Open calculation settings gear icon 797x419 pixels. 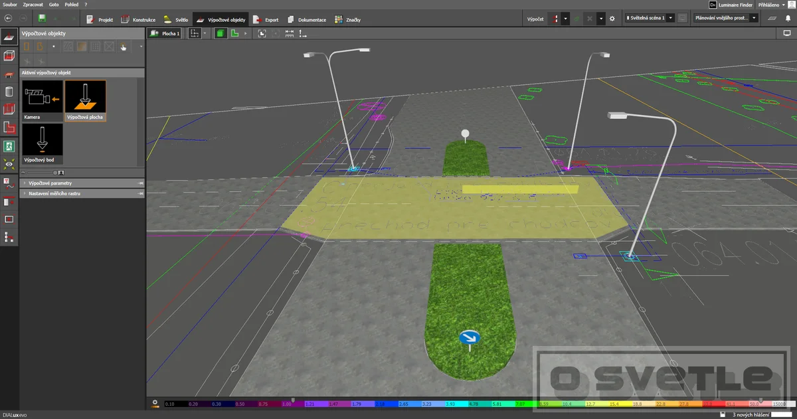[612, 19]
